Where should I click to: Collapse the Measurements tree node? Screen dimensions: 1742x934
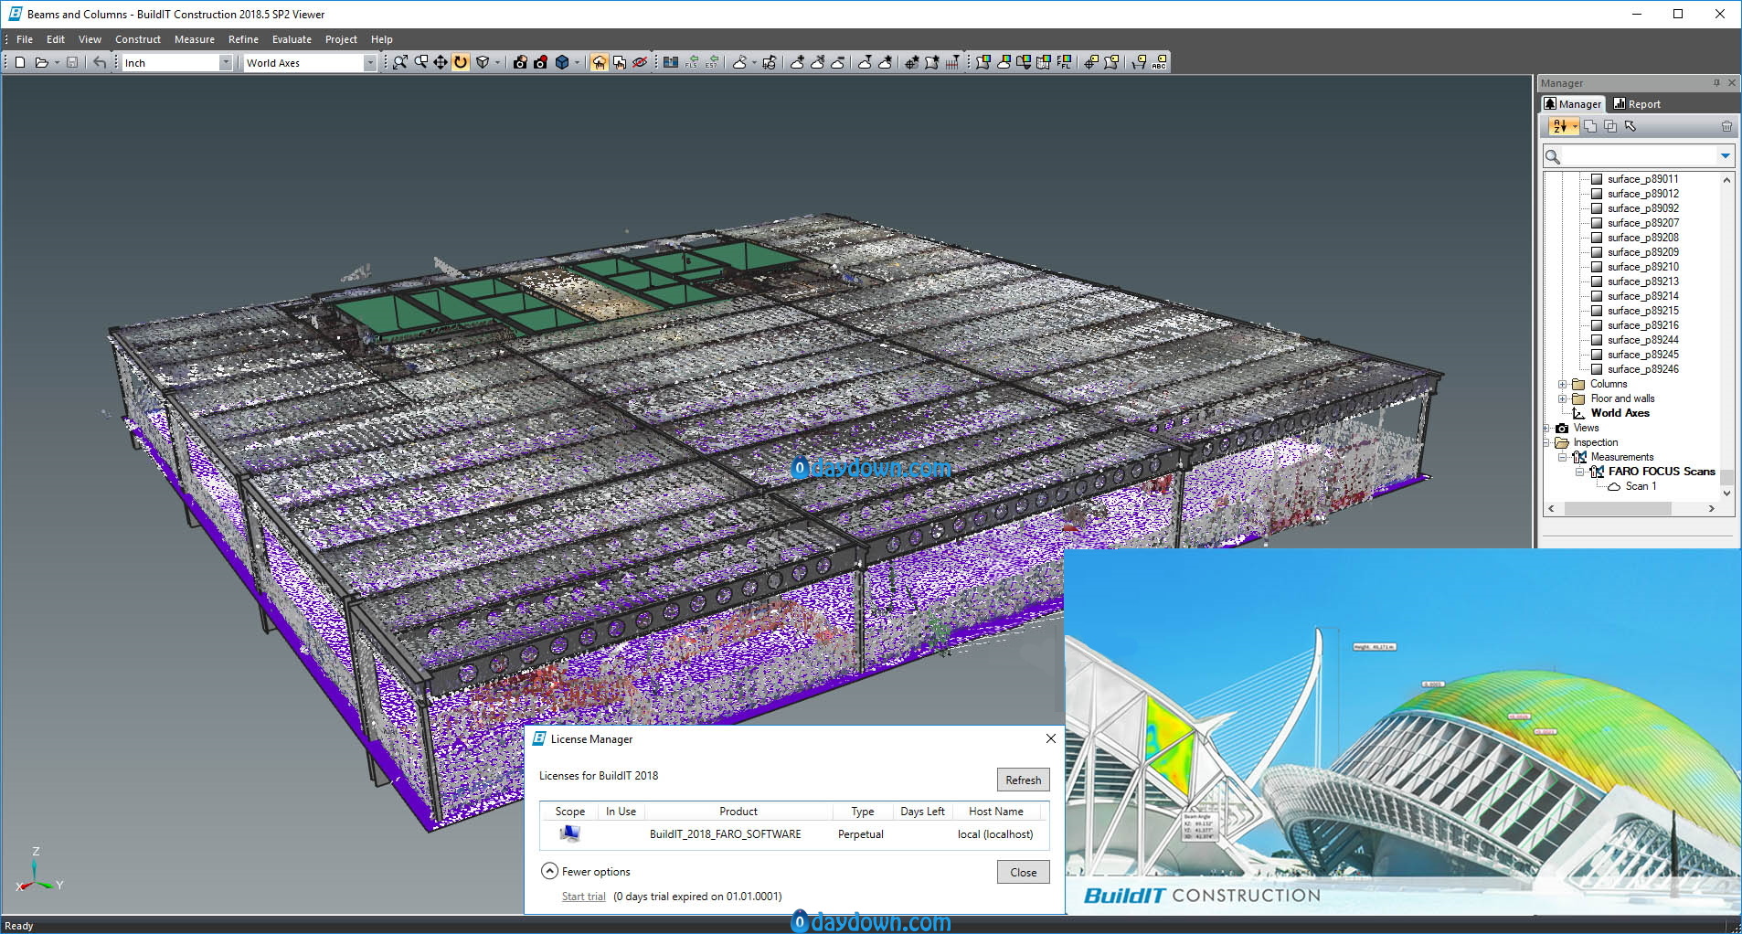pos(1562,457)
